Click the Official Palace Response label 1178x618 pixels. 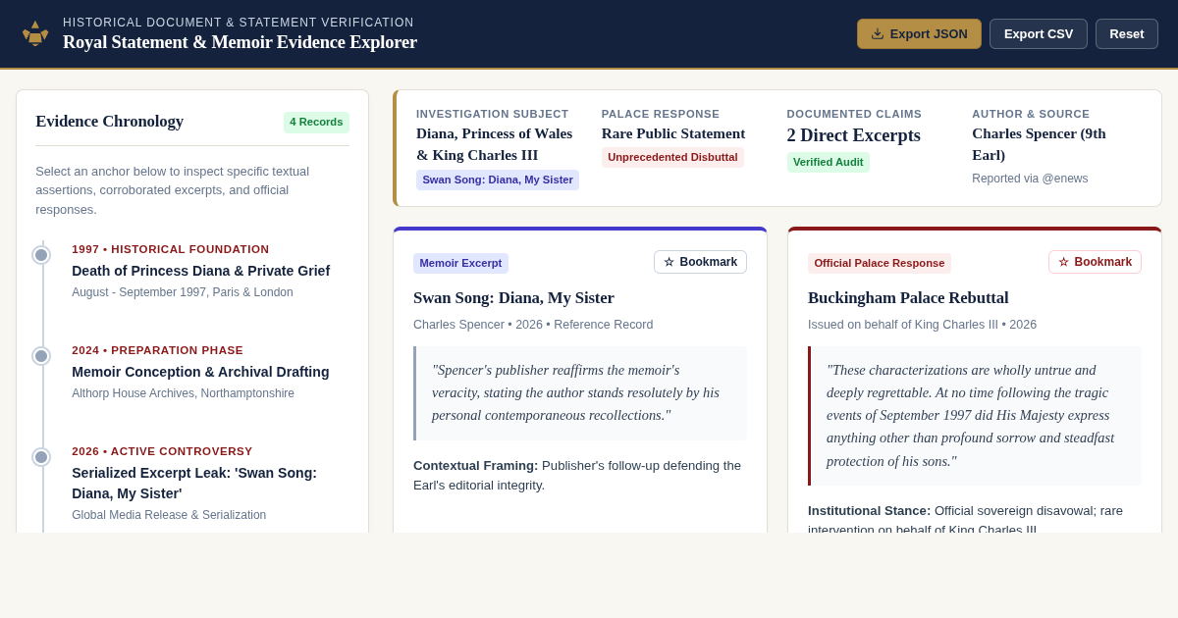[x=880, y=263]
